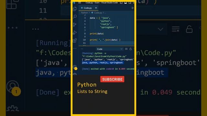Close the Code.py editor tab
This screenshot has height=116, width=207.
pos(96,8)
